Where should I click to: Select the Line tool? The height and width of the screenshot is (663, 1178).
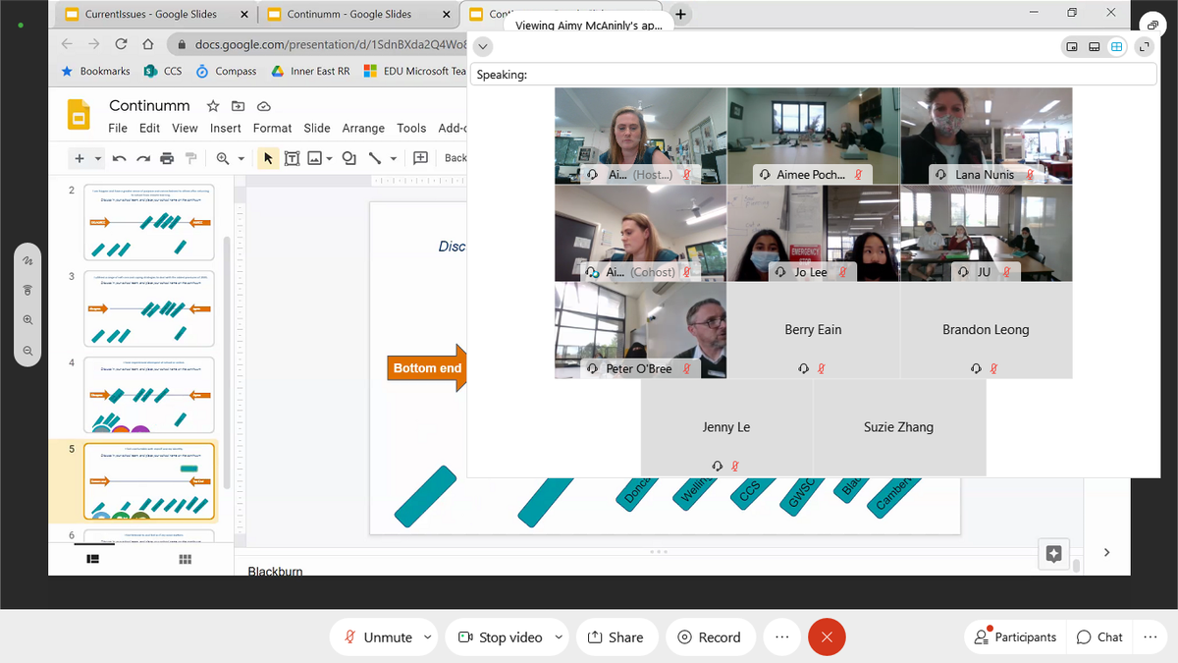374,158
